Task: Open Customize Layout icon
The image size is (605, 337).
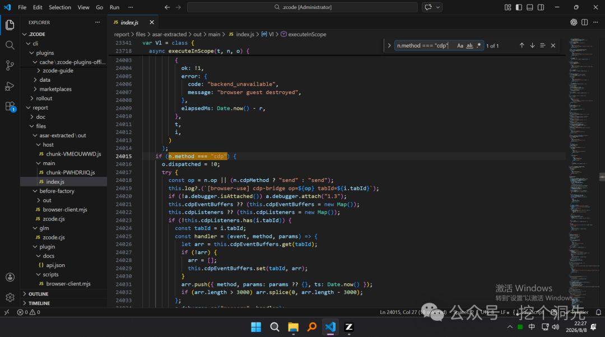Action: point(508,7)
